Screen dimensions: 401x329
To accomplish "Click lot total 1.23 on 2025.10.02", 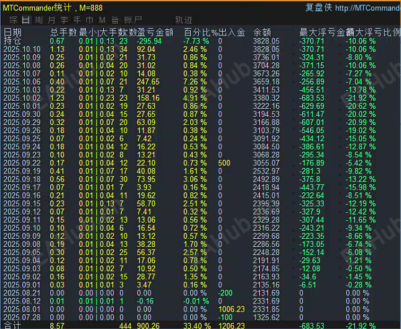I will coord(57,98).
